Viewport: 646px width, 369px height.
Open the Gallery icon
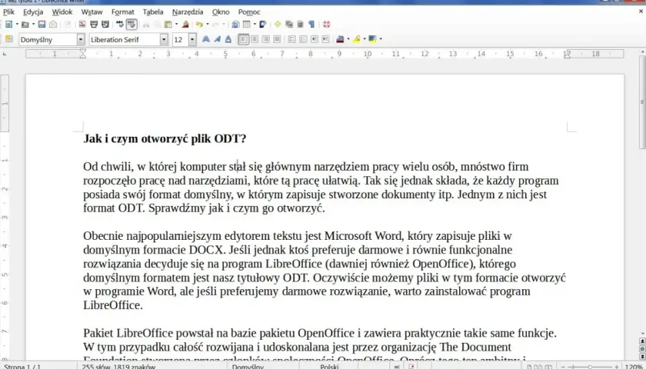[x=289, y=25]
